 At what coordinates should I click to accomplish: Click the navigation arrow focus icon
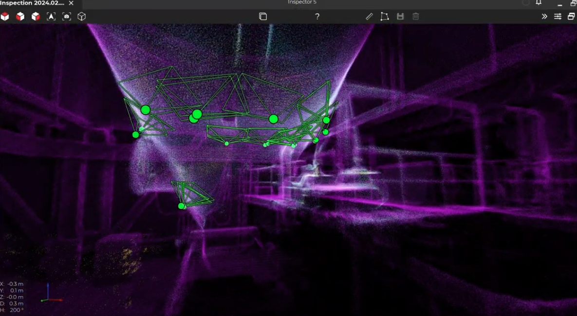51,17
